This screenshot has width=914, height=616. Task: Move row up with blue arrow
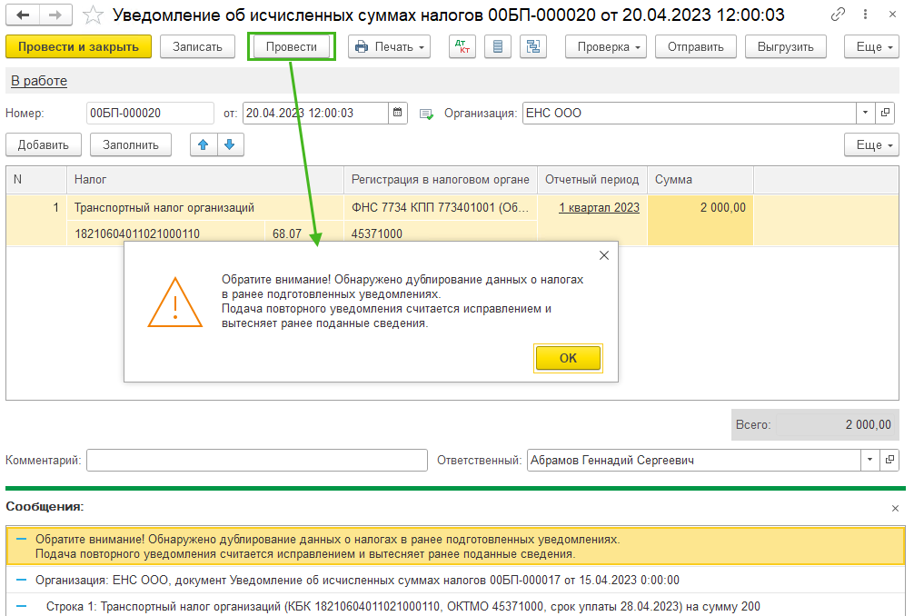(204, 144)
